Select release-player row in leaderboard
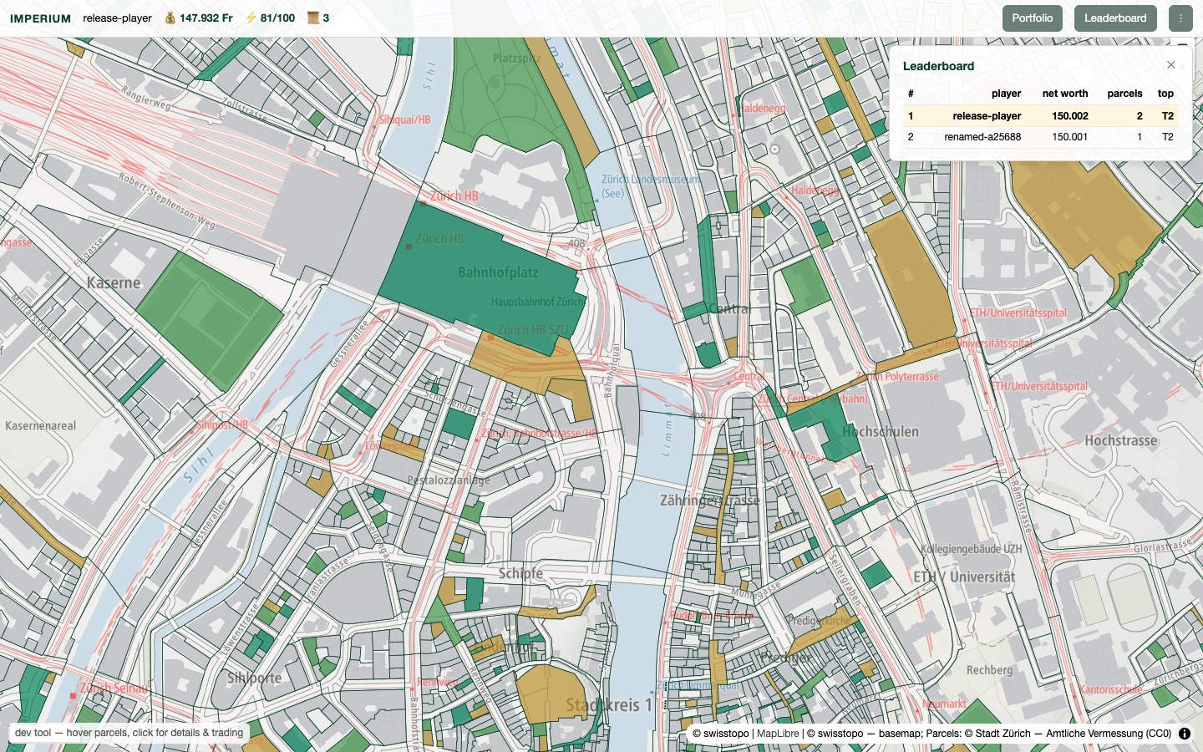Viewport: 1203px width, 752px height. (1041, 116)
